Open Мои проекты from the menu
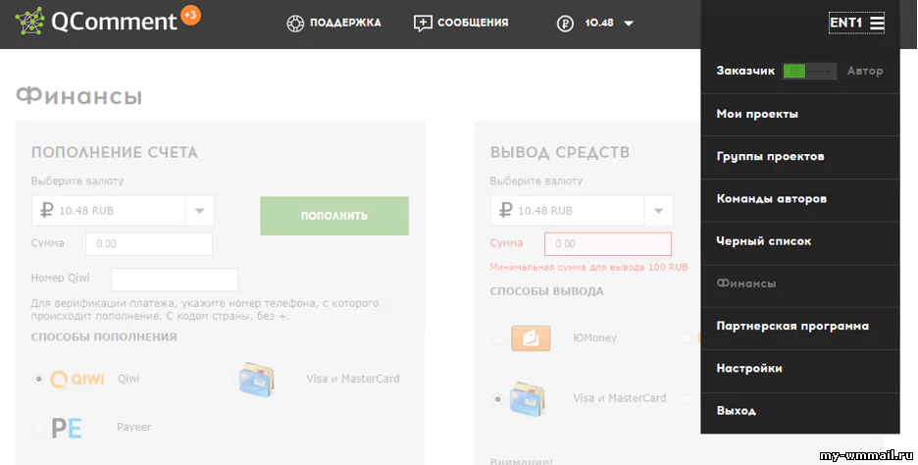Image resolution: width=918 pixels, height=465 pixels. (757, 114)
